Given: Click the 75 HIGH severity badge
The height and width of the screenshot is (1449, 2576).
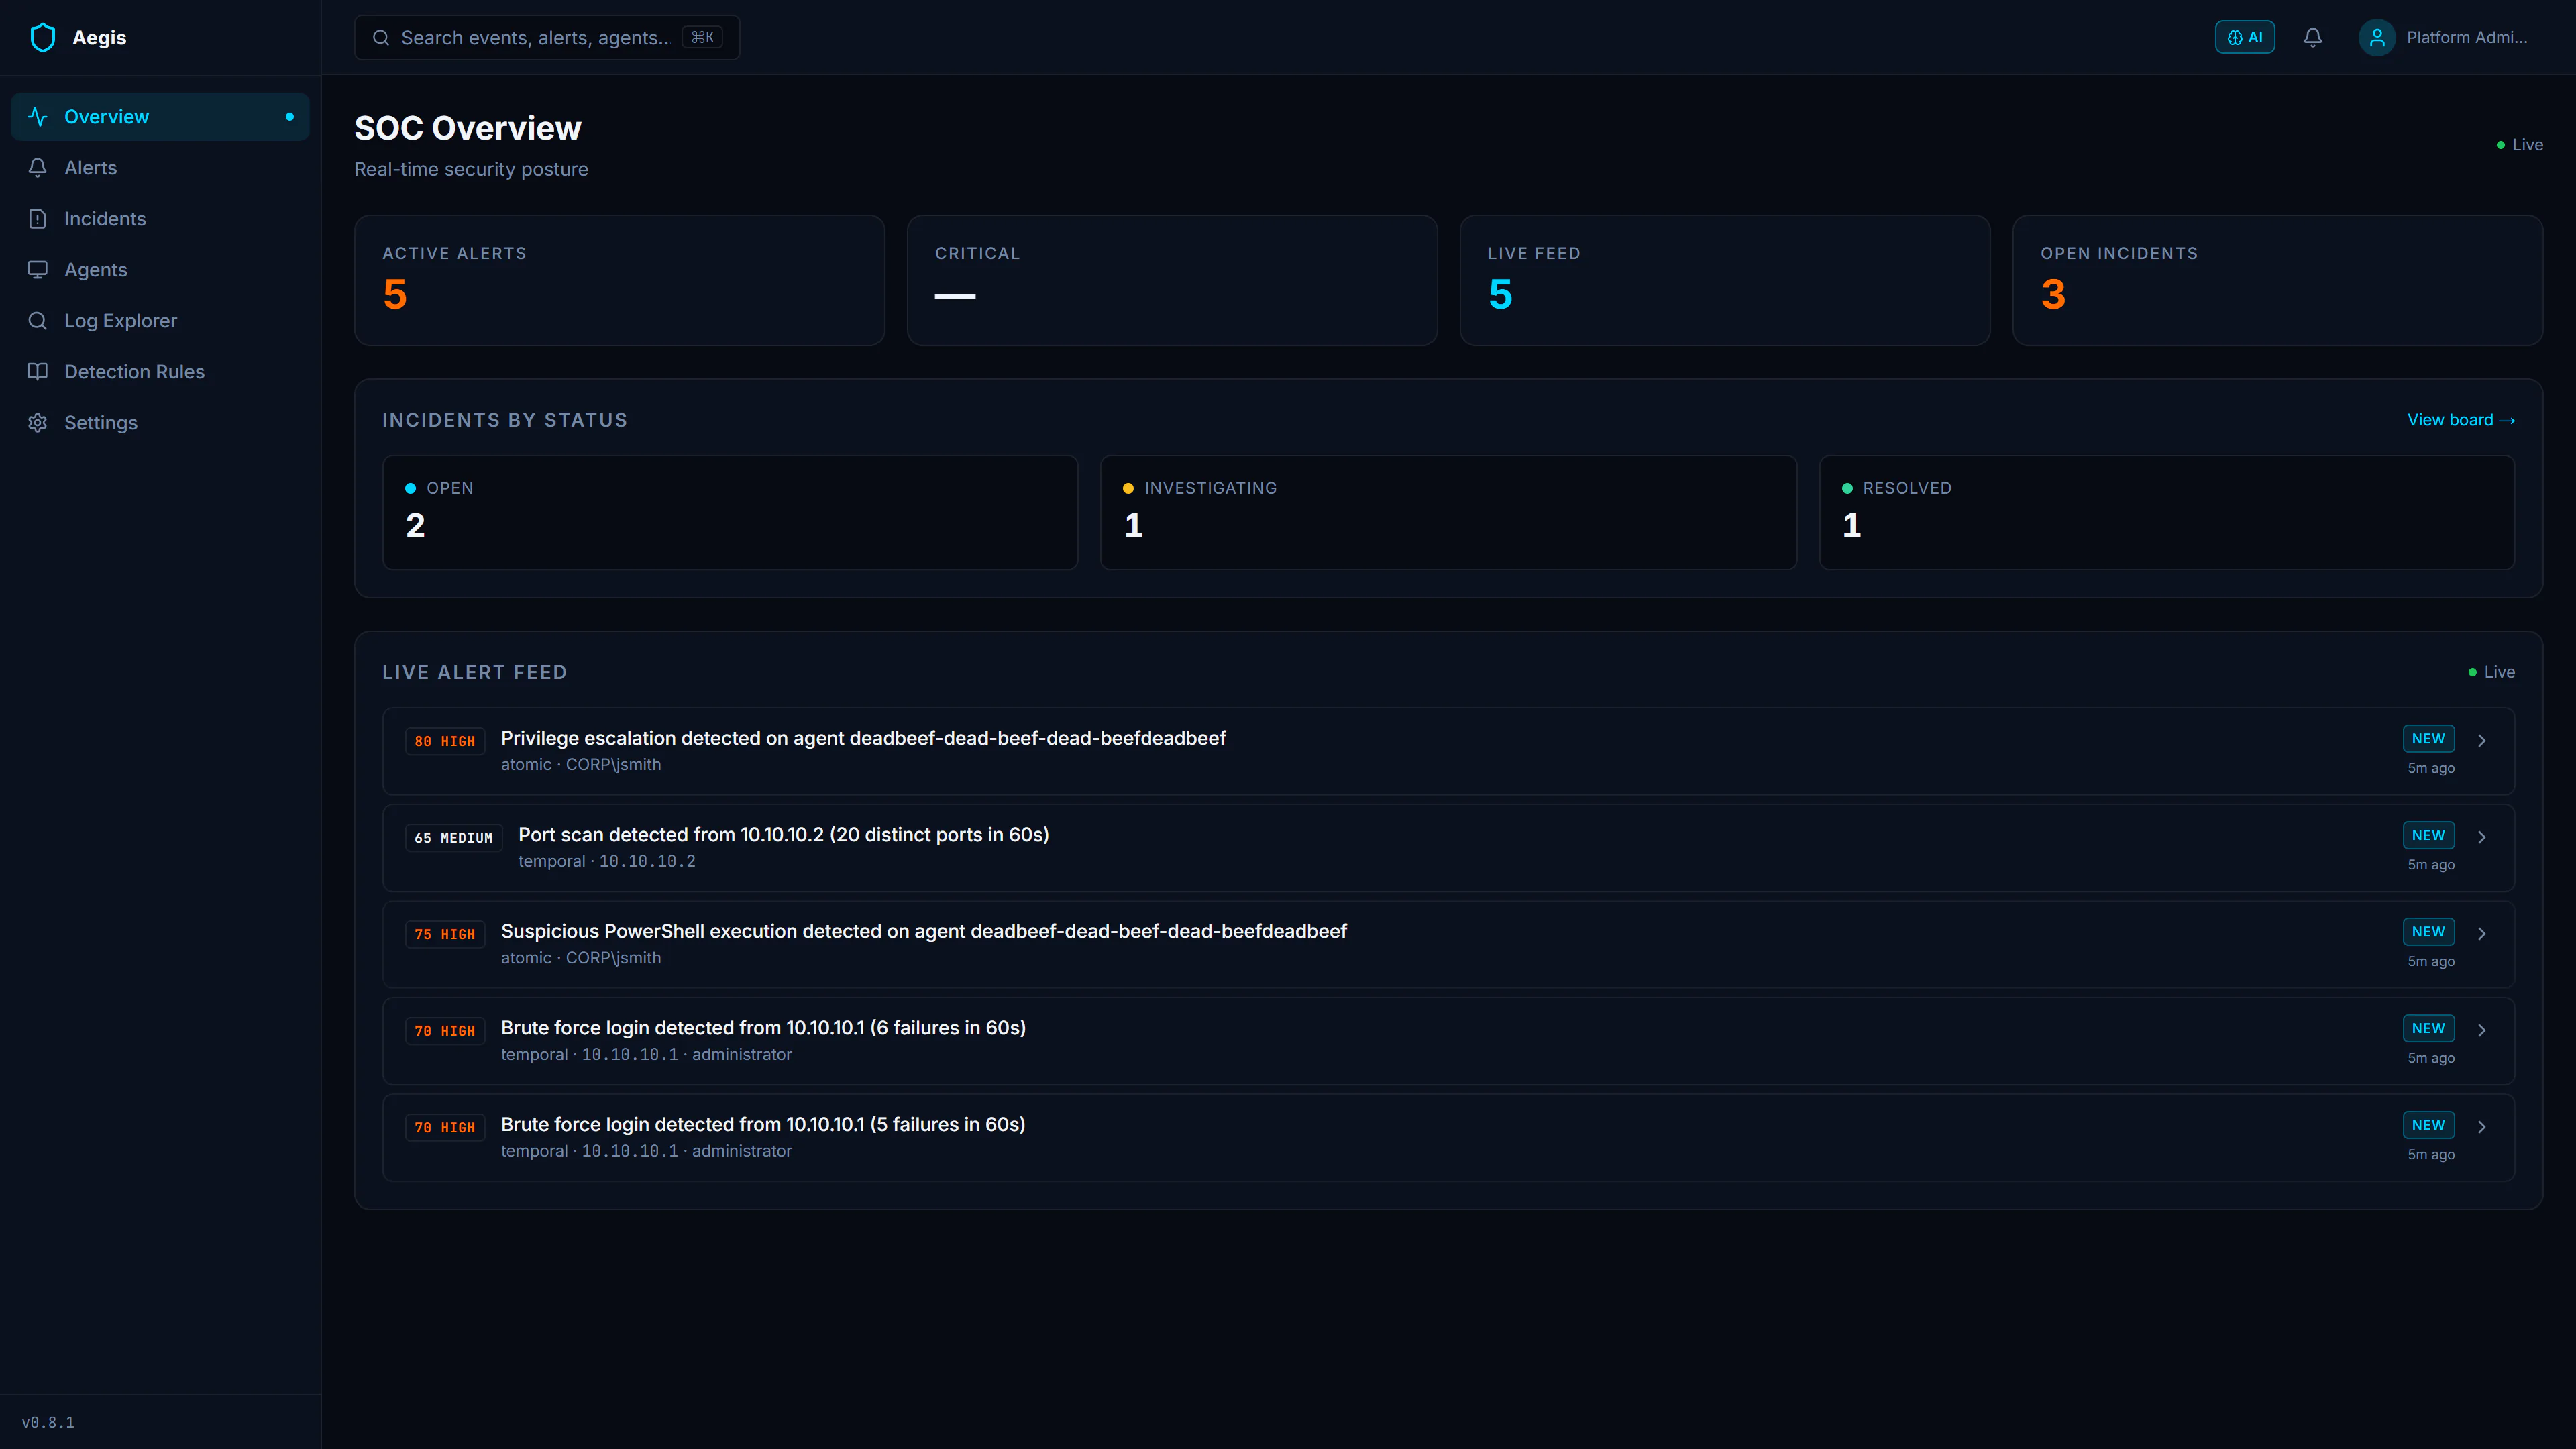Looking at the screenshot, I should (x=445, y=934).
